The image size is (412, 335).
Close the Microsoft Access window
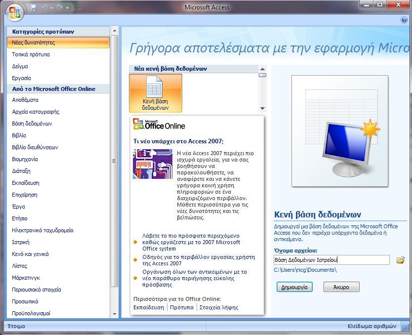(x=398, y=5)
